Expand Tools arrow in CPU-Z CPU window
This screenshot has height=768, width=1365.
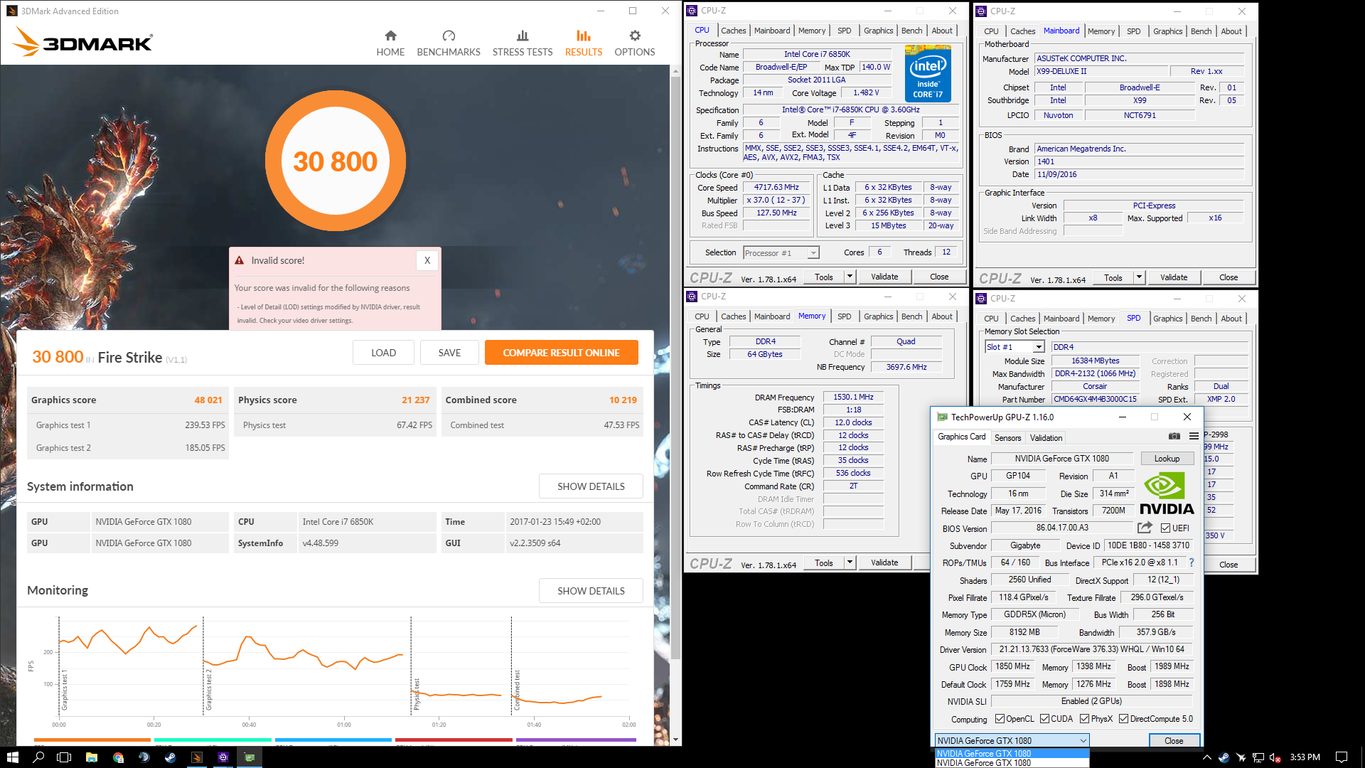coord(849,277)
